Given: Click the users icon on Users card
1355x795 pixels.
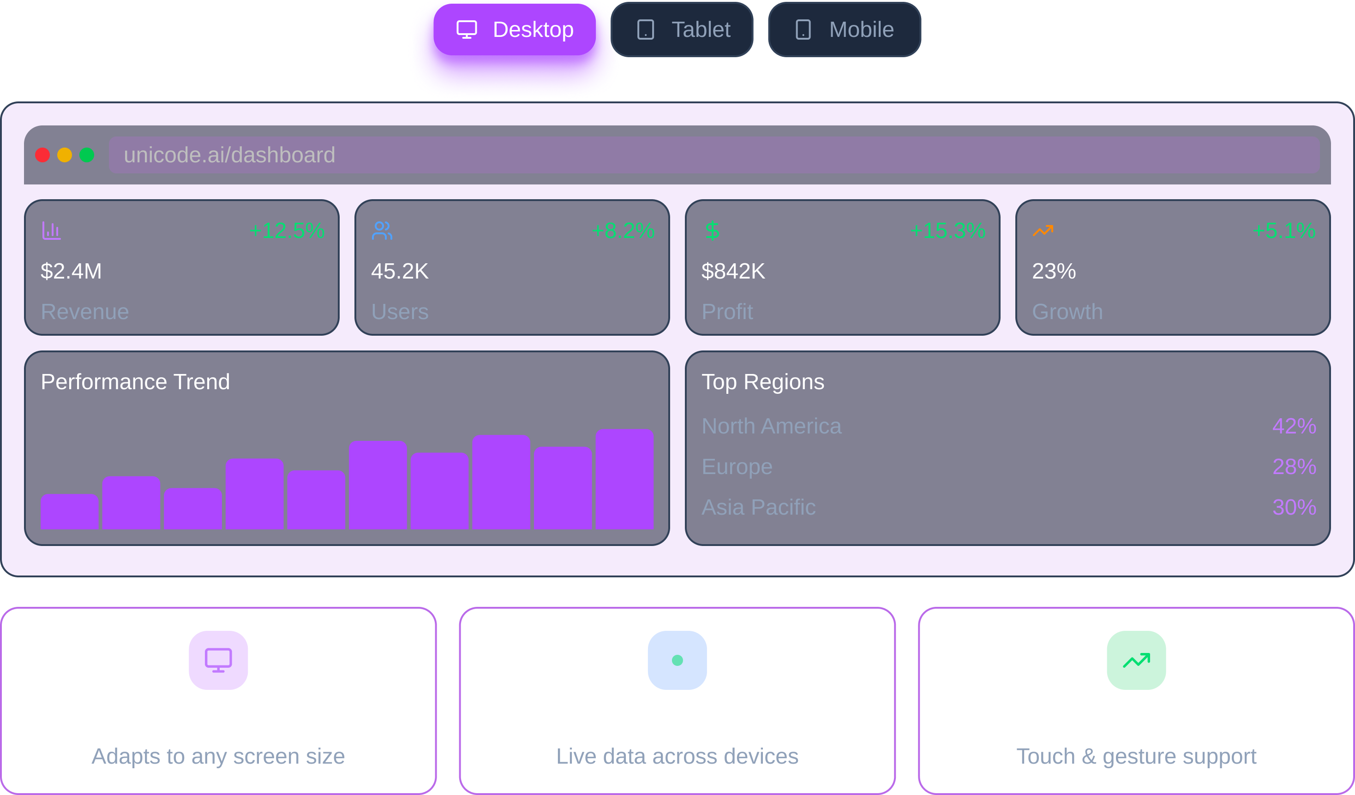Looking at the screenshot, I should tap(382, 231).
